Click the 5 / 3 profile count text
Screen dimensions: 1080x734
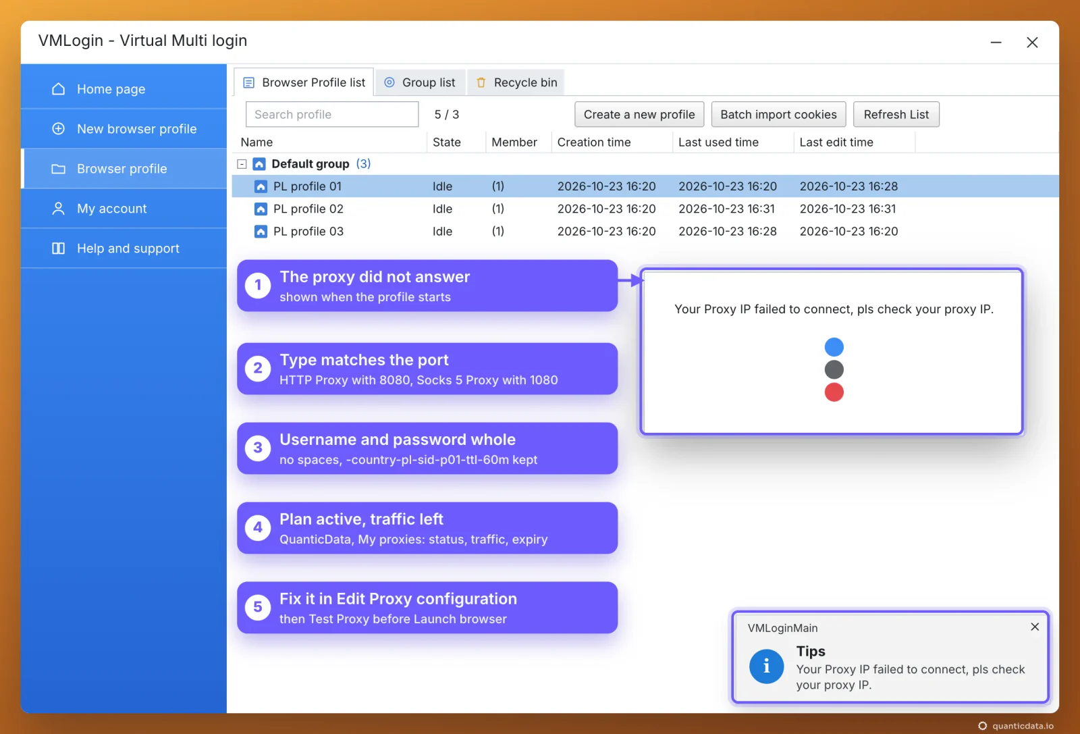click(447, 115)
